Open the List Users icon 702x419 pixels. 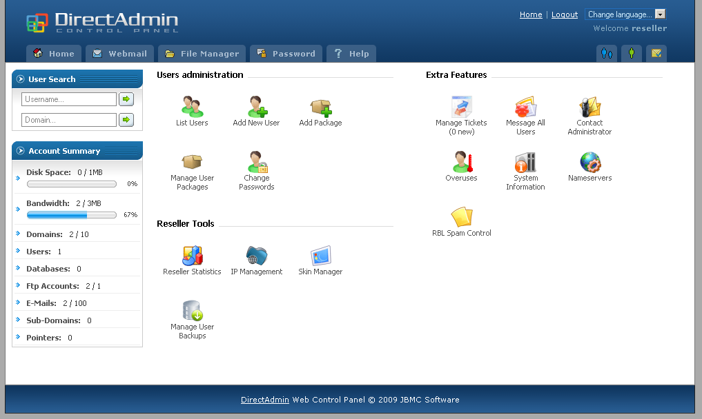(192, 107)
